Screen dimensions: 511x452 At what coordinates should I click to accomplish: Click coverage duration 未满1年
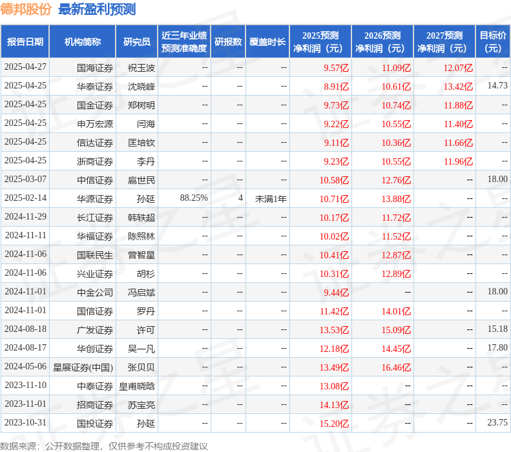pos(271,199)
